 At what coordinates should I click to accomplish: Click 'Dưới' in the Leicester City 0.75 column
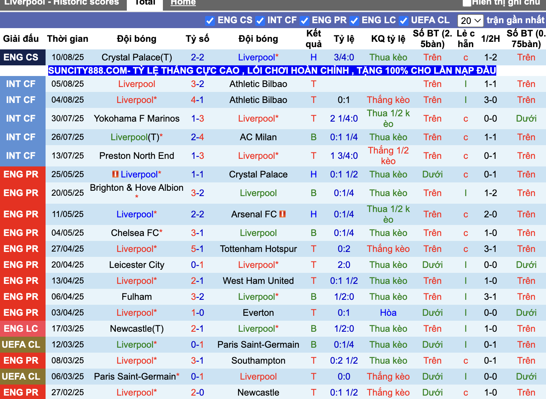pos(526,265)
